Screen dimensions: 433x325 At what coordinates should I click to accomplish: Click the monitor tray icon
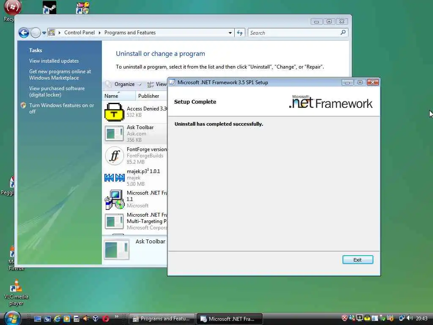[x=359, y=318]
